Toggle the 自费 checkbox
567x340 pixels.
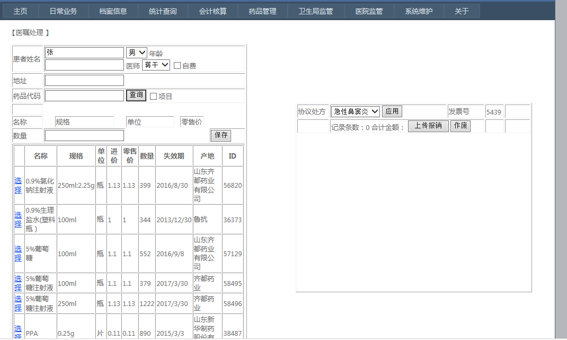pos(178,66)
